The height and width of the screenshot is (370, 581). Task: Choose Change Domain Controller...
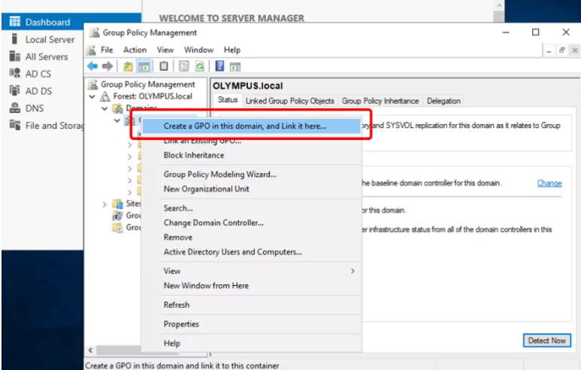point(251,223)
